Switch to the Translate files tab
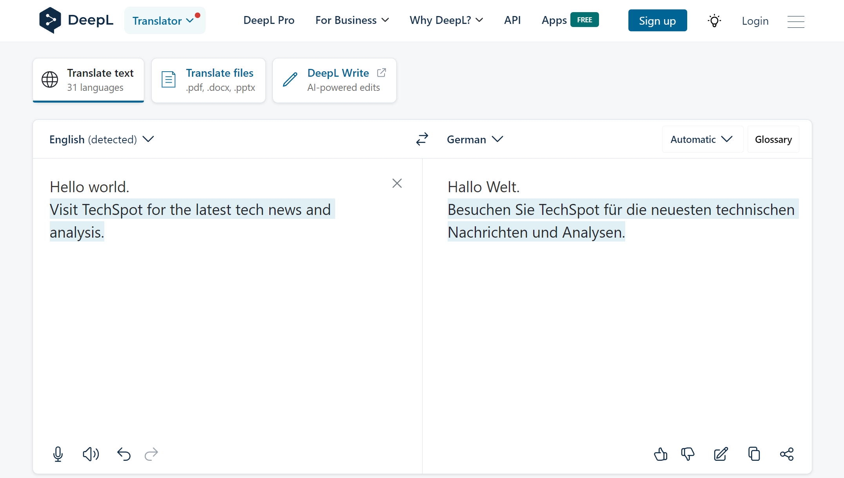The height and width of the screenshot is (478, 844). coord(209,80)
